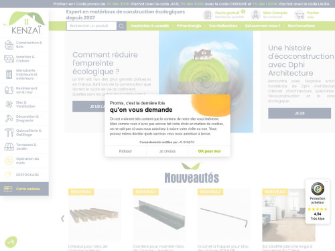Screen dimensions: 335x251
Task: Refuse cookies with the Refuser button
Action: coord(125,151)
